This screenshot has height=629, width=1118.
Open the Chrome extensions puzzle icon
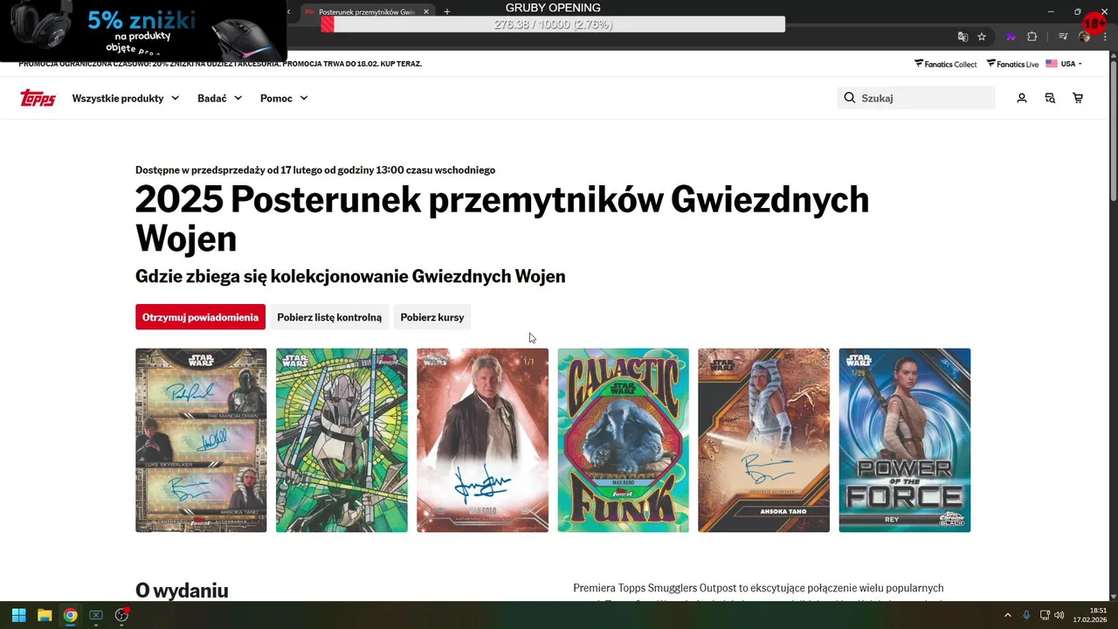[1032, 37]
